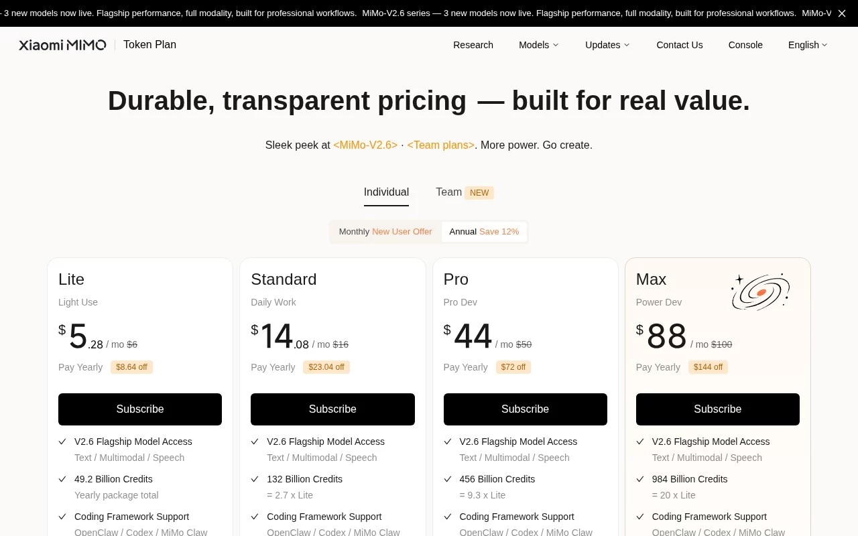Click the Daily Work subtitle
Screen dimensions: 858x536
tap(273, 302)
